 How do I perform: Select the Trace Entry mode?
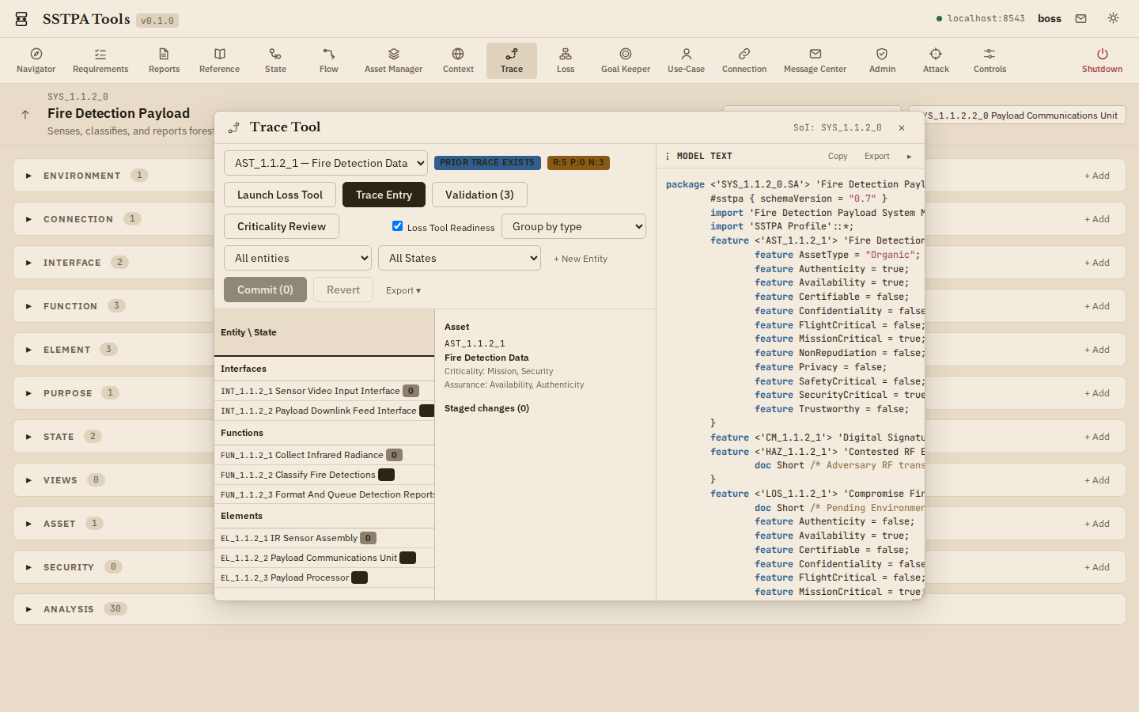pyautogui.click(x=384, y=195)
